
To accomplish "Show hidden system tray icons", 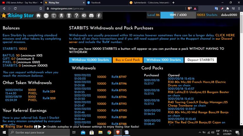I will pos(200,133).
